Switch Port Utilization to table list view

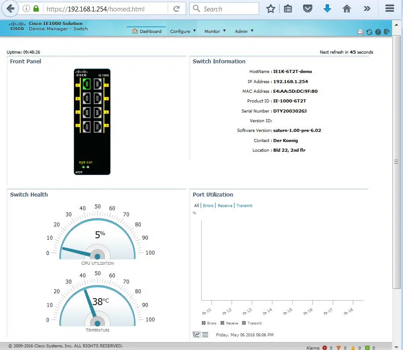tap(205, 334)
